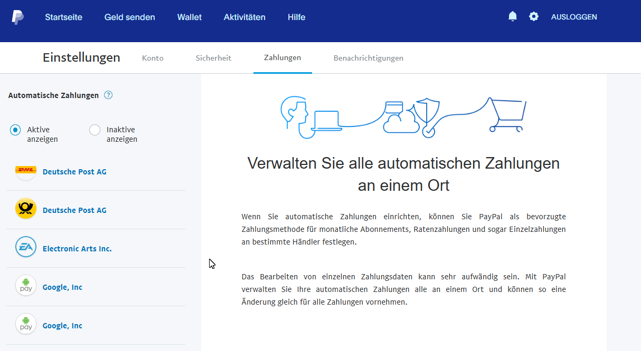Viewport: 641px width, 351px height.
Task: Open the Geld senden menu item
Action: coord(129,17)
